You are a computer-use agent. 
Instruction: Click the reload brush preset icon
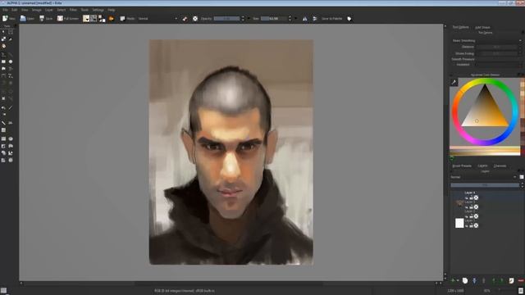[195, 19]
